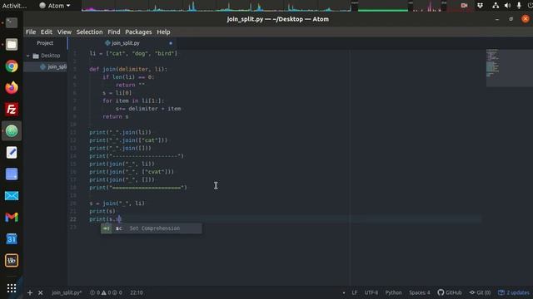The height and width of the screenshot is (299, 533).
Task: Launch Firefox from the dock
Action: (x=12, y=88)
